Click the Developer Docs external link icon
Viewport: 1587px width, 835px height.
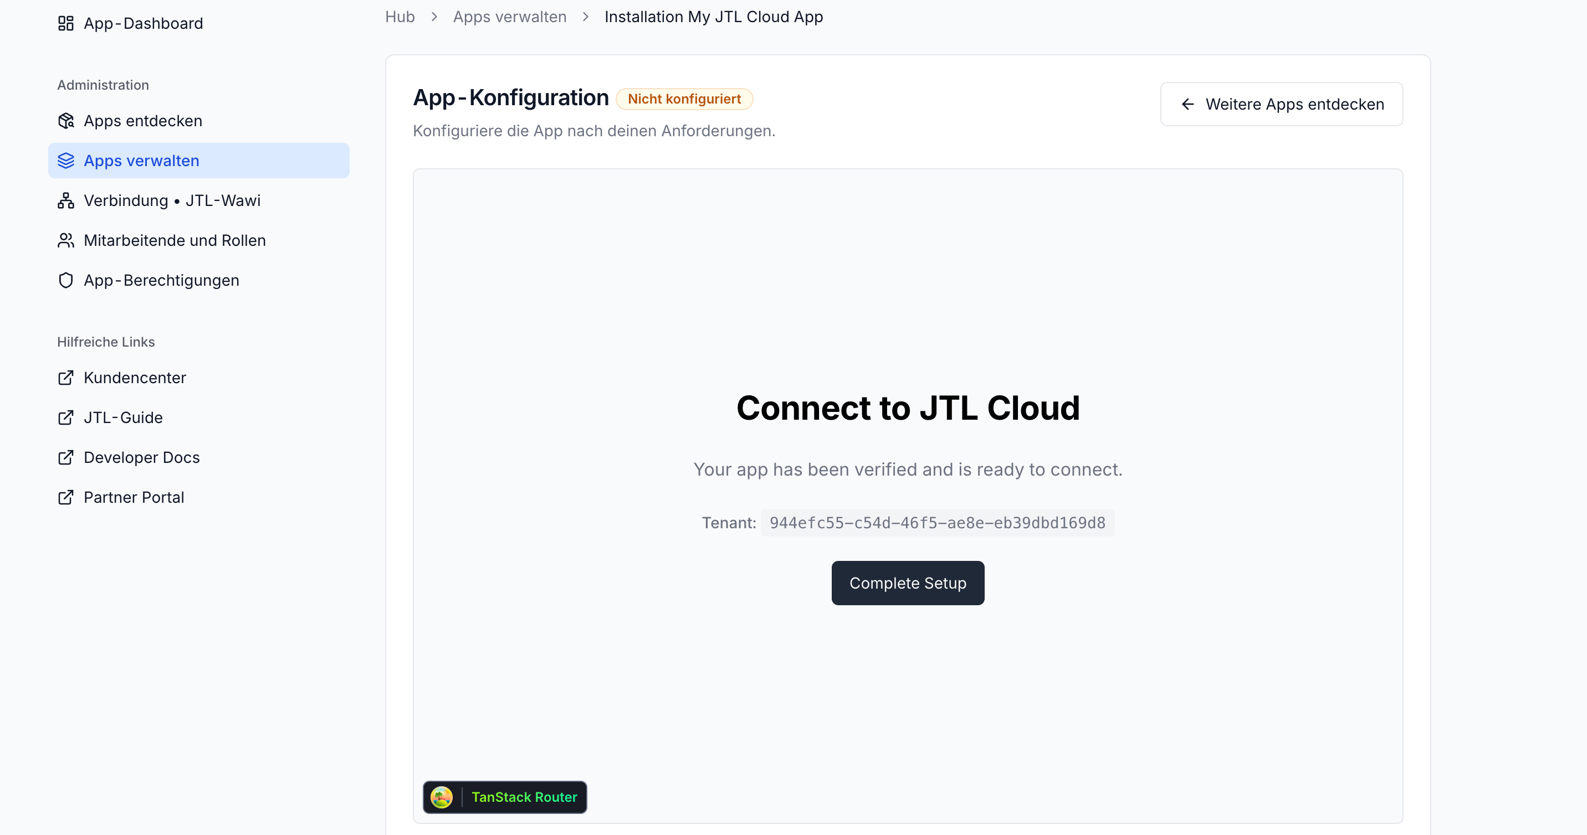pos(66,457)
